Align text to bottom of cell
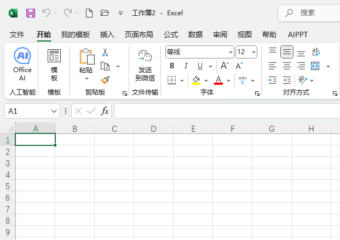Viewport: 340px width, 240px height. click(301, 53)
